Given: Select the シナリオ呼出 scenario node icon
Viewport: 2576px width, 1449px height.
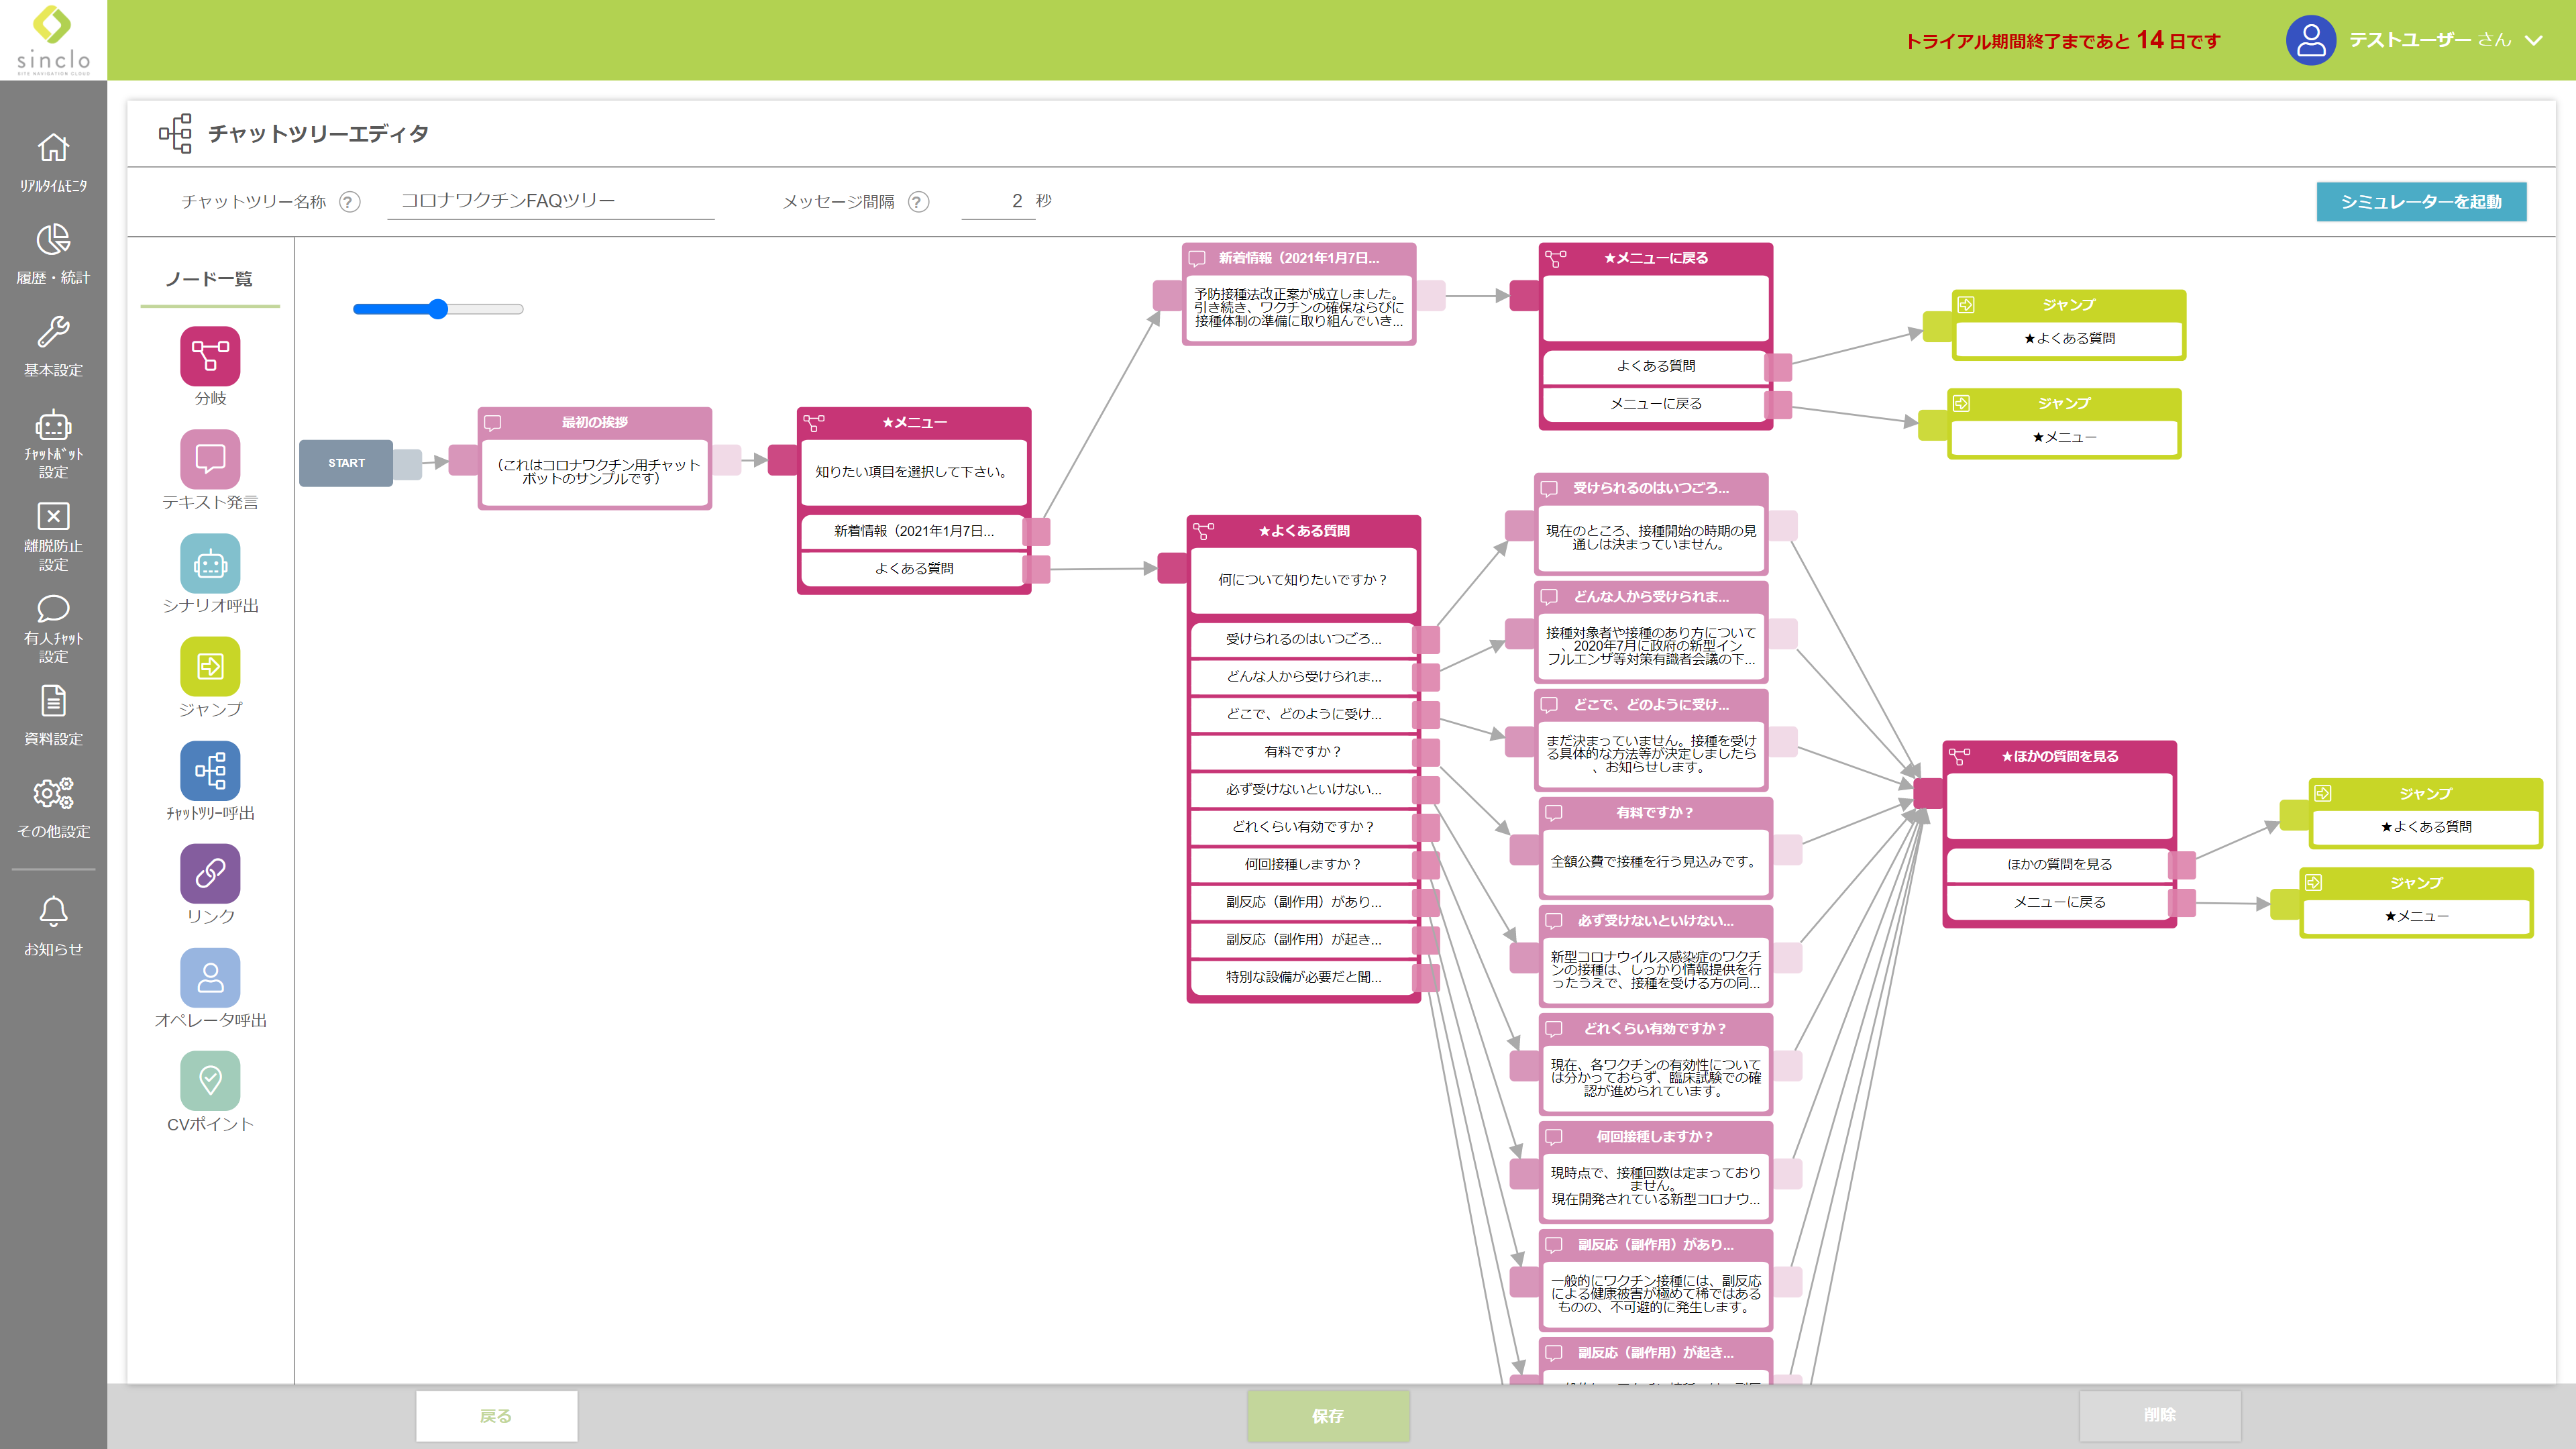Looking at the screenshot, I should tap(210, 563).
